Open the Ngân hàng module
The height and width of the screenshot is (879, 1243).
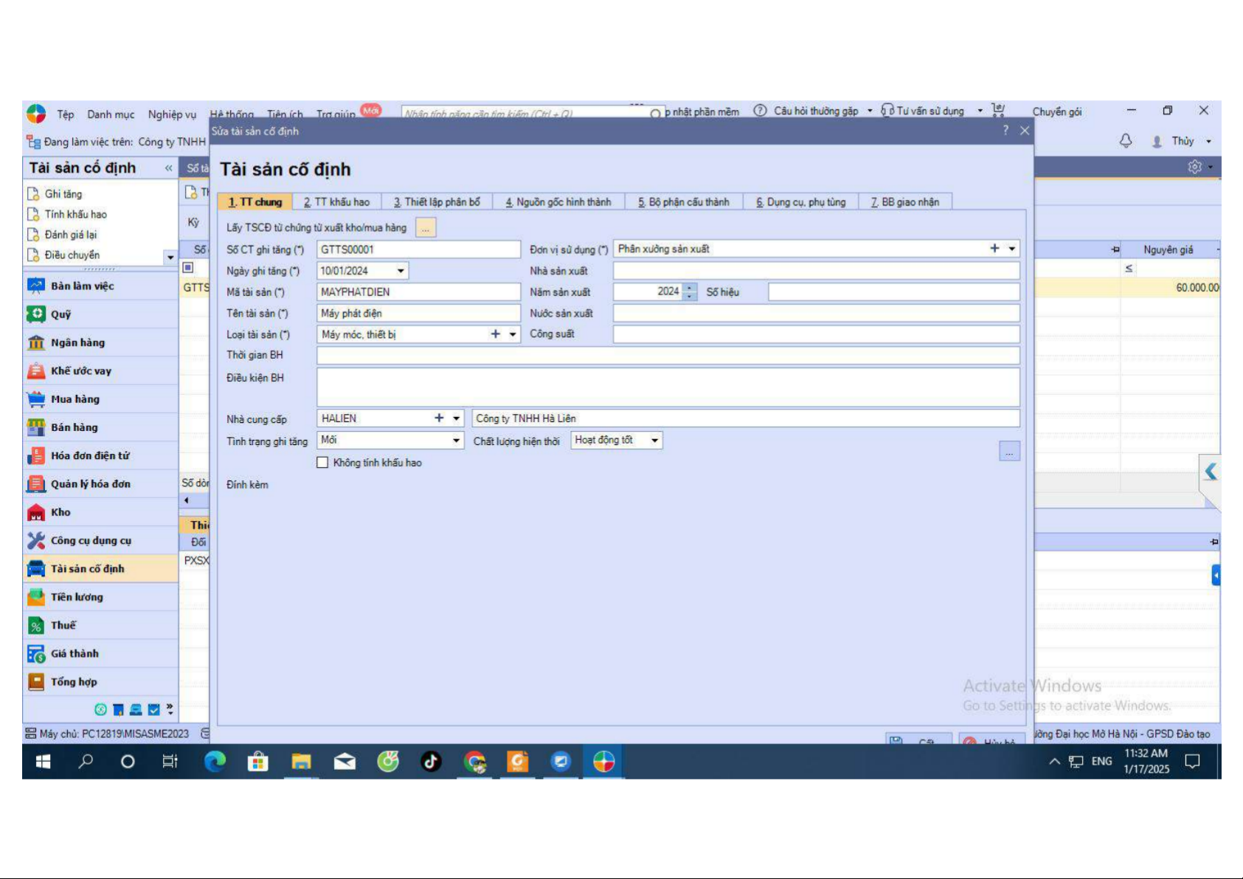[x=77, y=342]
